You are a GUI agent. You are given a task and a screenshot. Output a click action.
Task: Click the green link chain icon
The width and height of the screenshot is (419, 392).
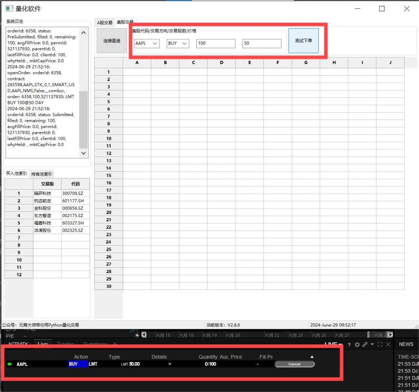click(x=365, y=345)
